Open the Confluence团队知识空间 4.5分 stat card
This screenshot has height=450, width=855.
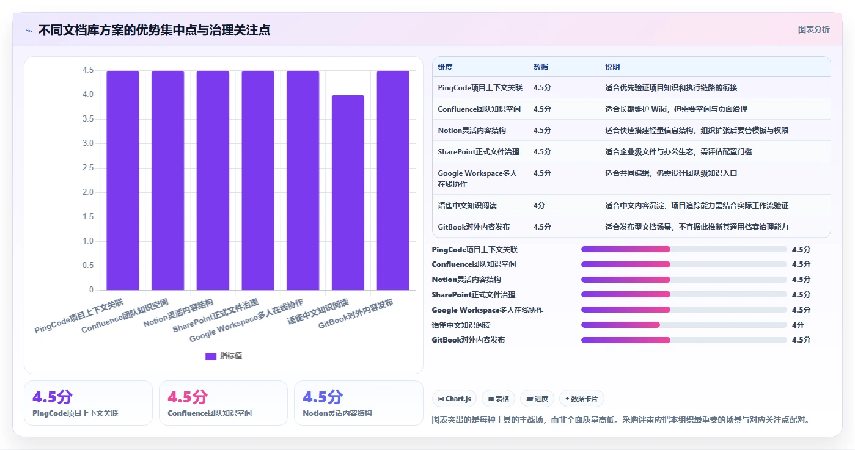coord(223,403)
